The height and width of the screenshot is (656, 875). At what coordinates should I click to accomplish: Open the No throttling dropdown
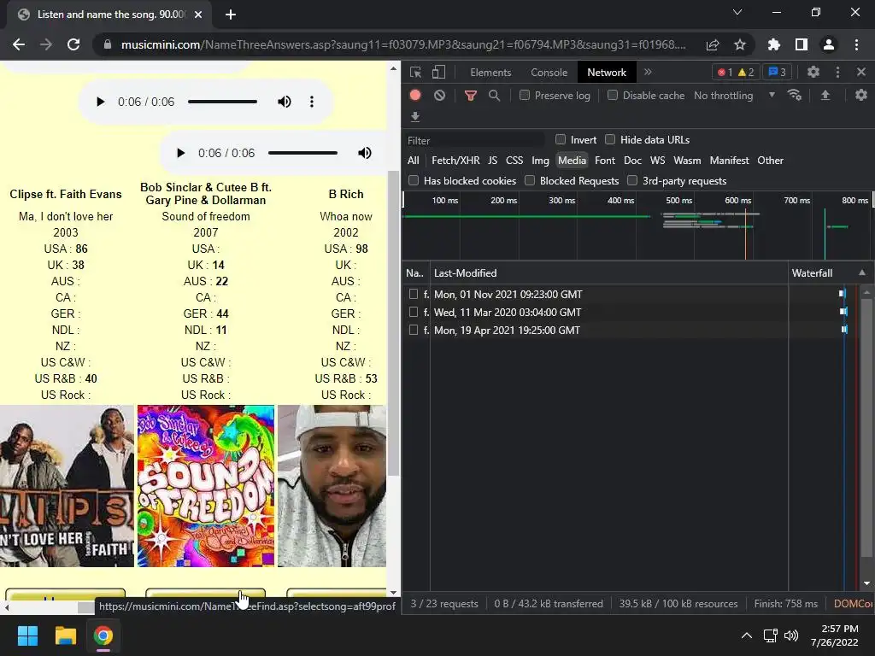coord(734,96)
